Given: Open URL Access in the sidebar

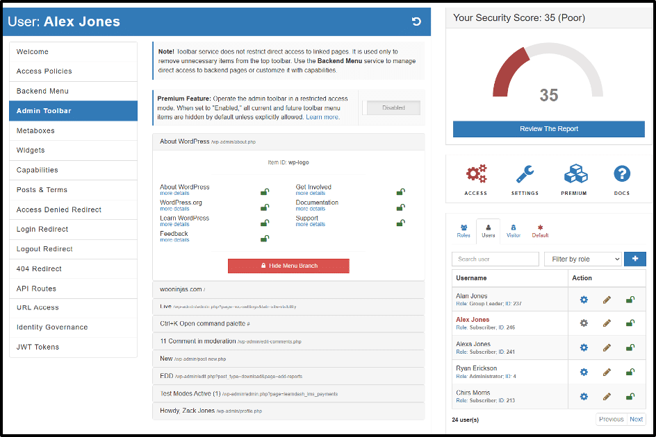Looking at the screenshot, I should (73, 307).
